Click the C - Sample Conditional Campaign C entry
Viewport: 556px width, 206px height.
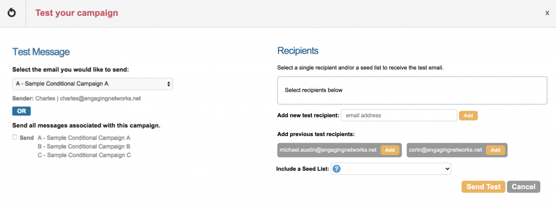point(84,155)
